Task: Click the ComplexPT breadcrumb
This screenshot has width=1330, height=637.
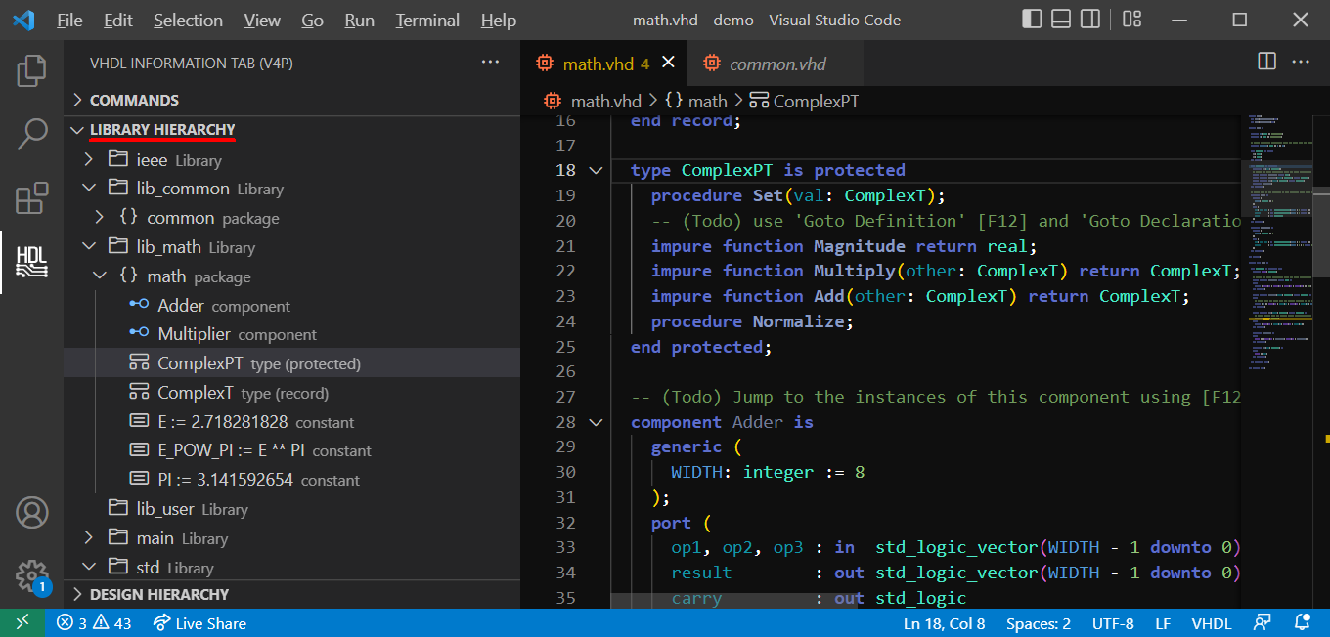Action: (x=804, y=101)
